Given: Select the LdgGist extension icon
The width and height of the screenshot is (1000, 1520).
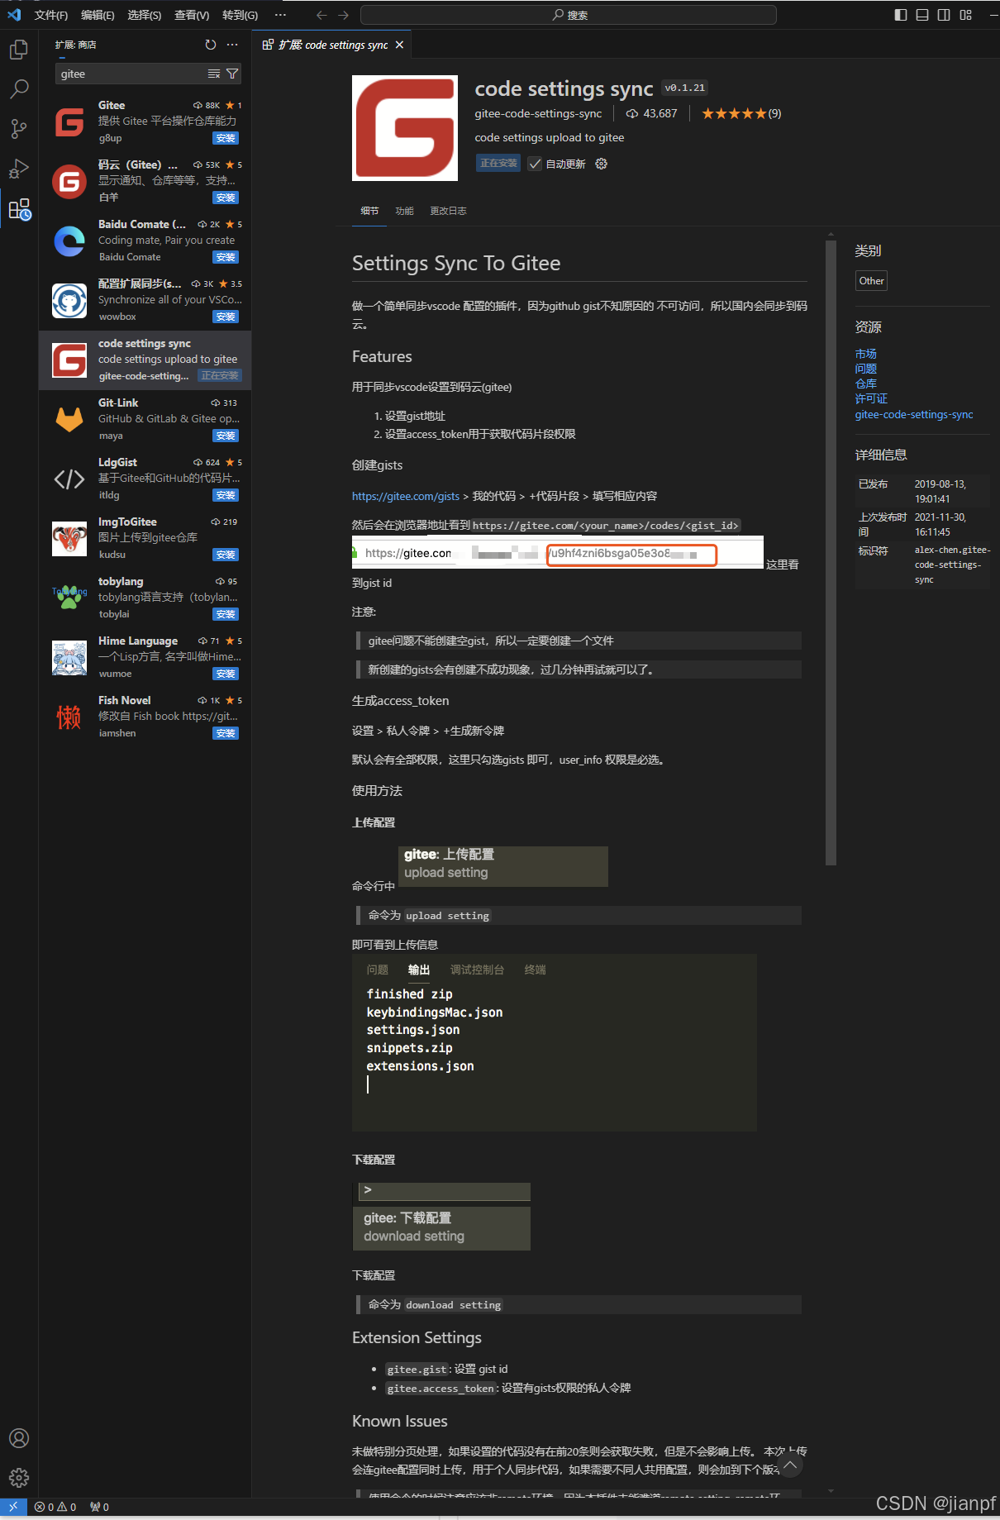Looking at the screenshot, I should pos(69,479).
